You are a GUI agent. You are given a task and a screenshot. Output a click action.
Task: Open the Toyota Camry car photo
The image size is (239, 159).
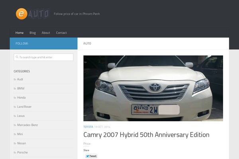tap(153, 88)
